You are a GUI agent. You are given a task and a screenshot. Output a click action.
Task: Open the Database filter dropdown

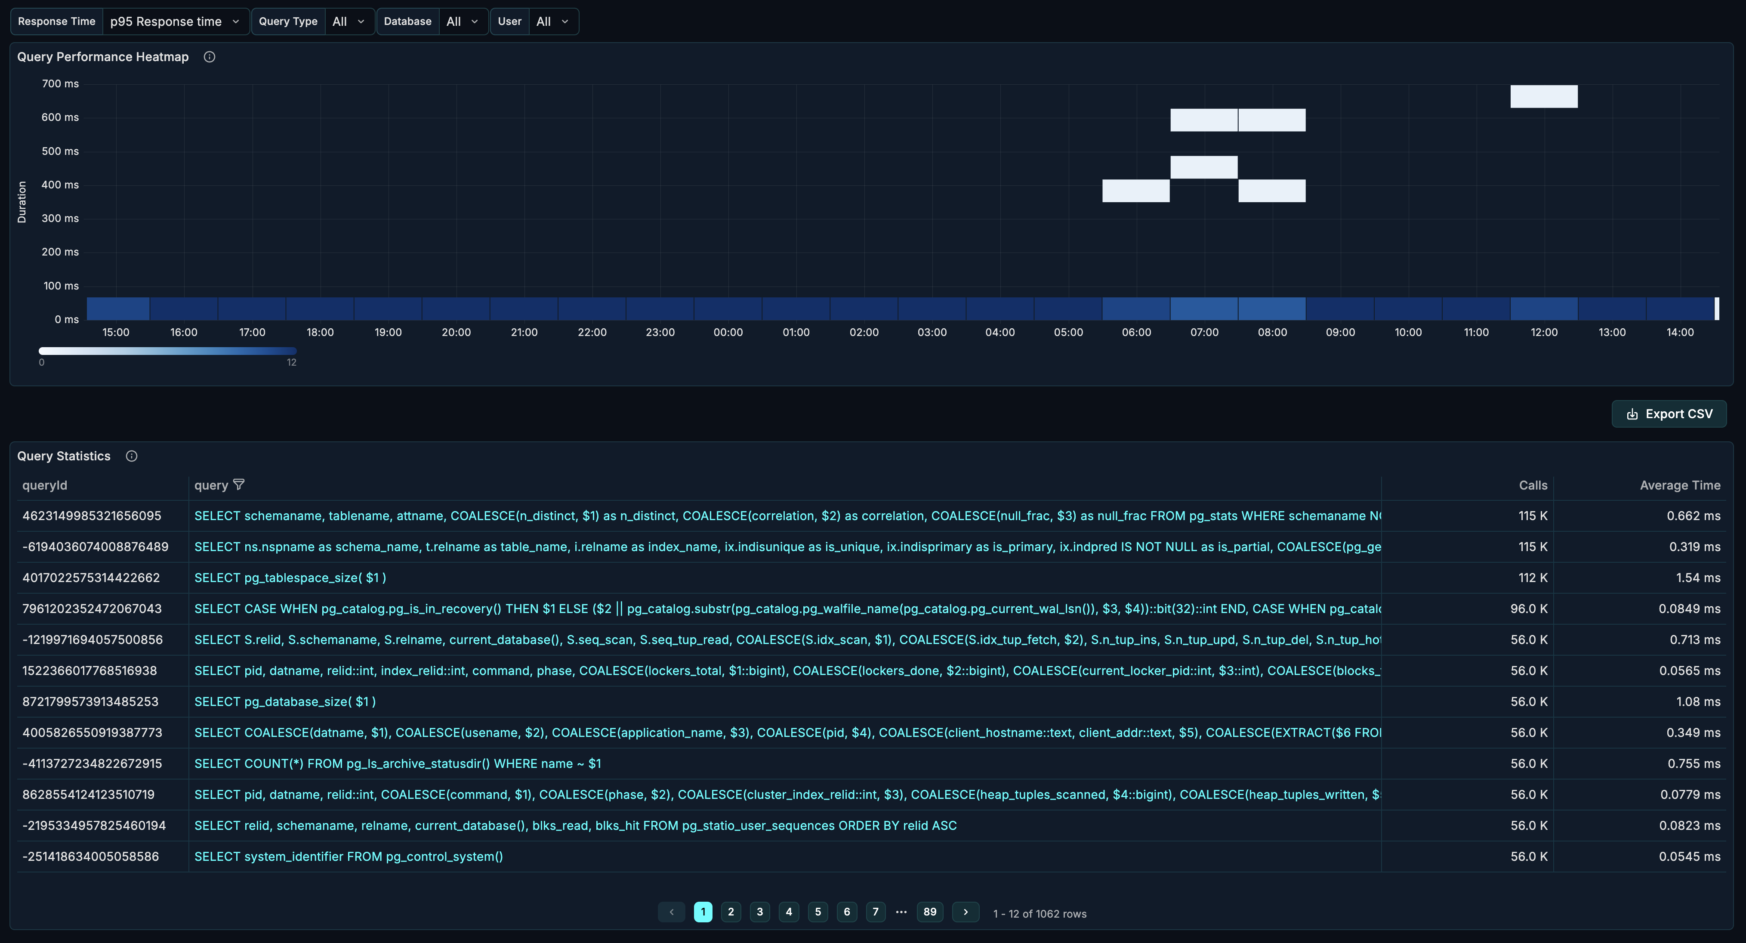tap(462, 22)
